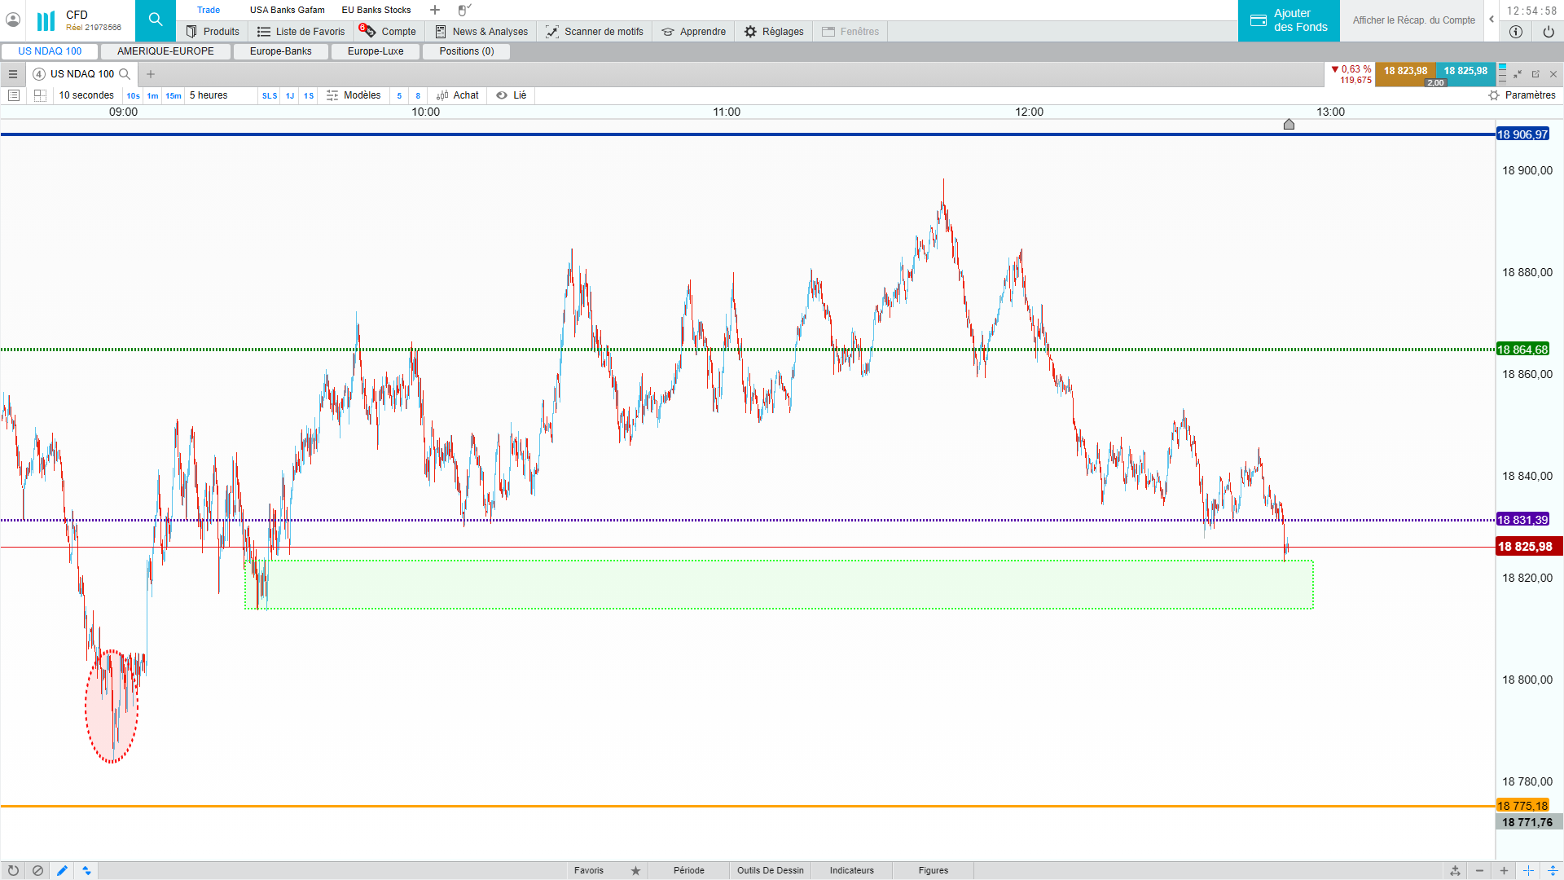Open Scanner de motifs tool
This screenshot has width=1564, height=880.
pyautogui.click(x=595, y=32)
